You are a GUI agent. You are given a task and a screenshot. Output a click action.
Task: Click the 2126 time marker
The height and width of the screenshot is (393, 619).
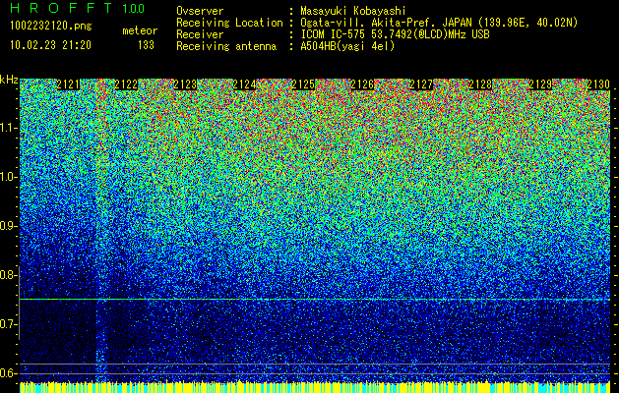(362, 84)
